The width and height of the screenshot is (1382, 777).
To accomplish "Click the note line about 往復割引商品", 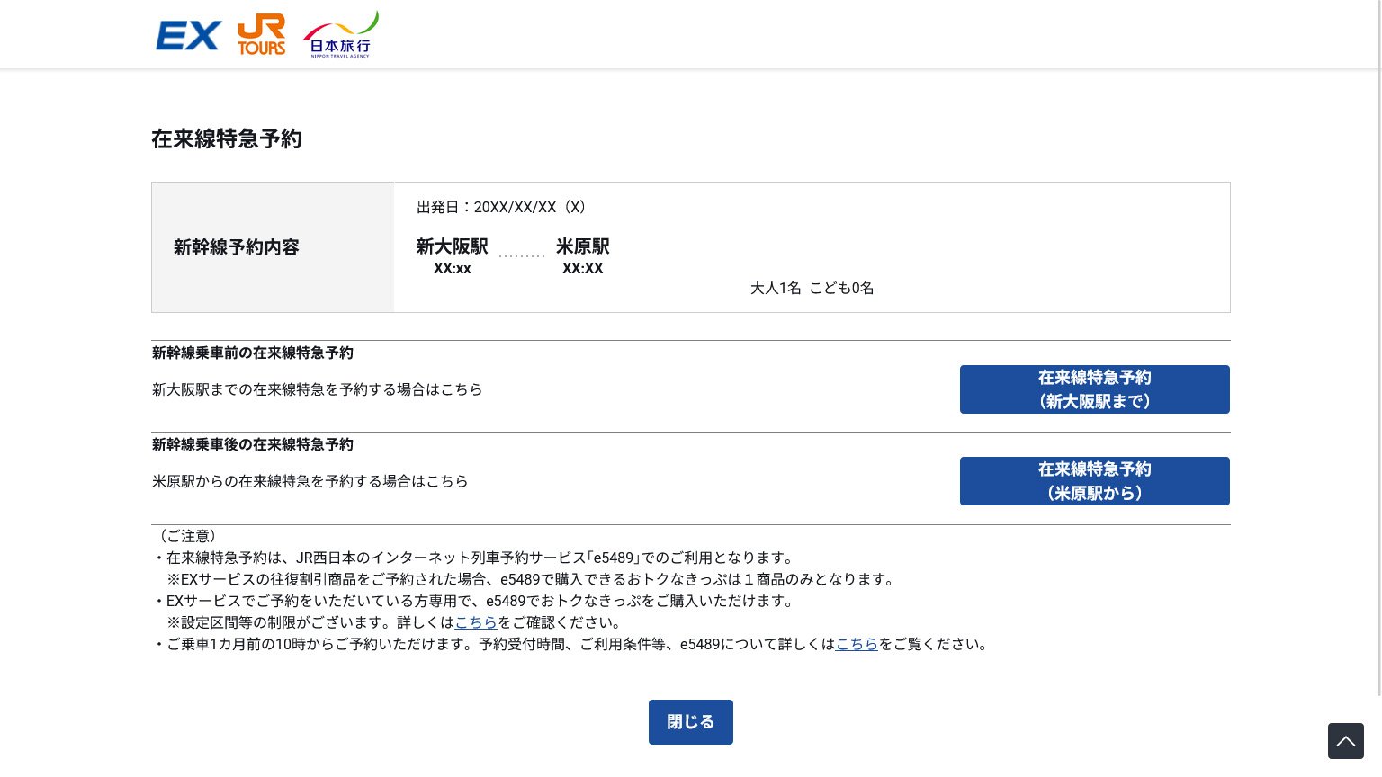I will tap(533, 579).
